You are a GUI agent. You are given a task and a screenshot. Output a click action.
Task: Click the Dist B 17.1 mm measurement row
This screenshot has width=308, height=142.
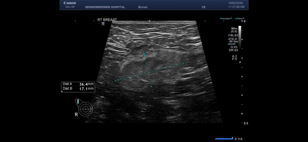pyautogui.click(x=78, y=89)
